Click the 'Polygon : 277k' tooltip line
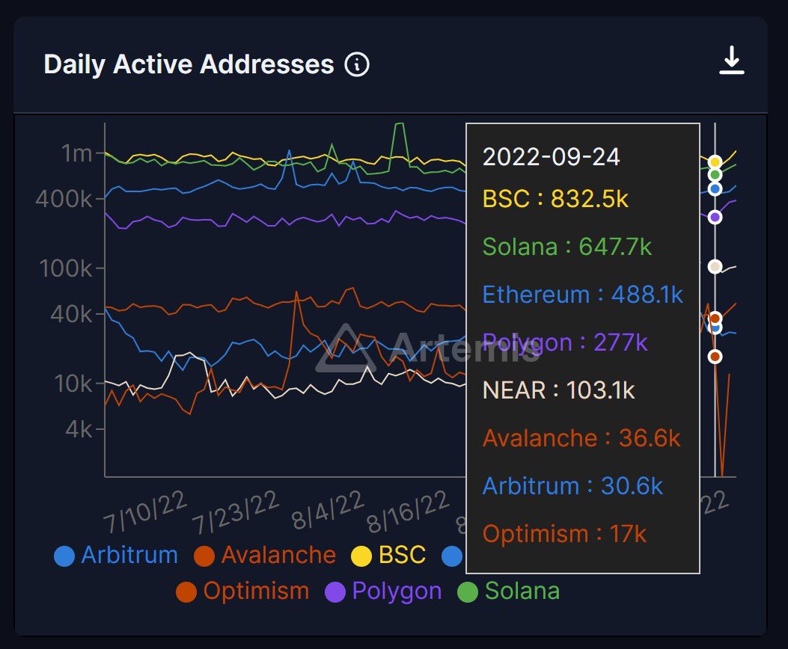 pyautogui.click(x=565, y=343)
